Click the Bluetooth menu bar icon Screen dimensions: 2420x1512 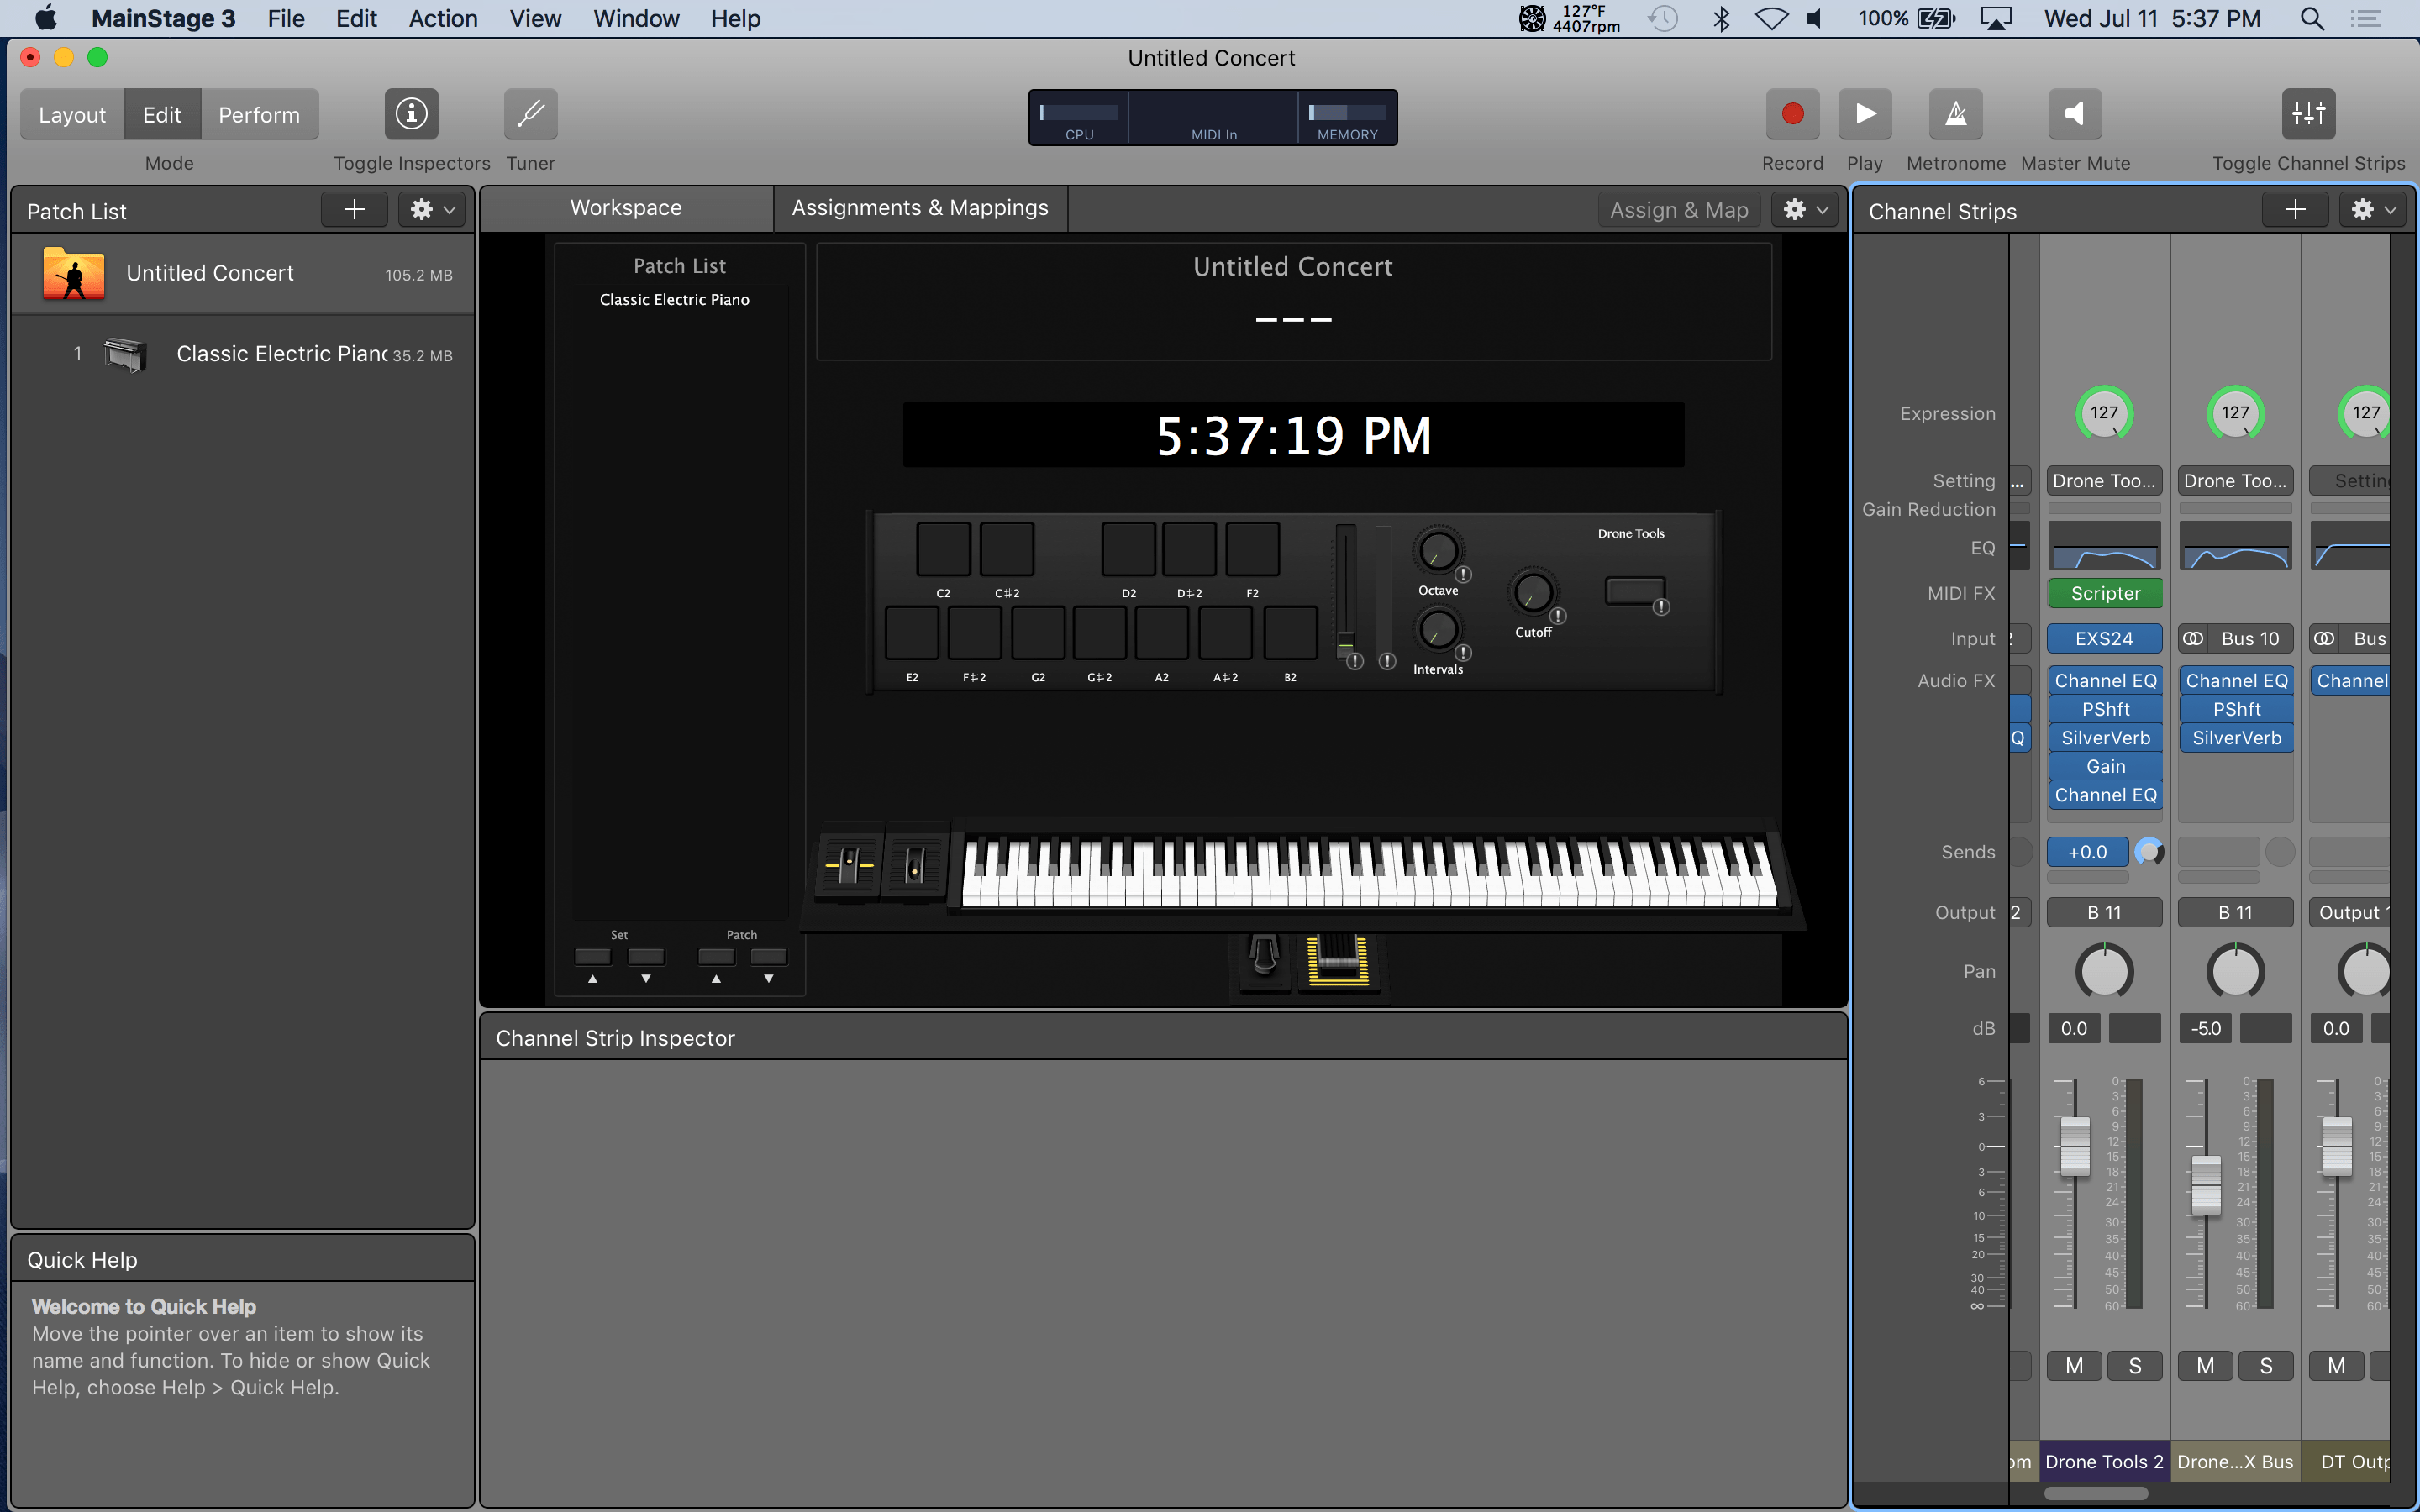pos(1721,18)
